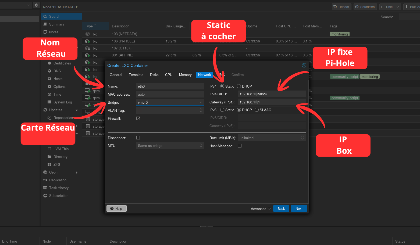
Task: Open the Summary sidebar item
Action: 61,24
